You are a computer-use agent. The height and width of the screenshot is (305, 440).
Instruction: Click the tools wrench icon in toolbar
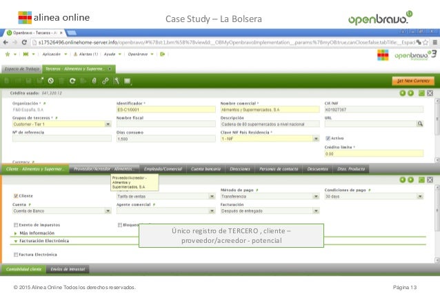click(116, 81)
